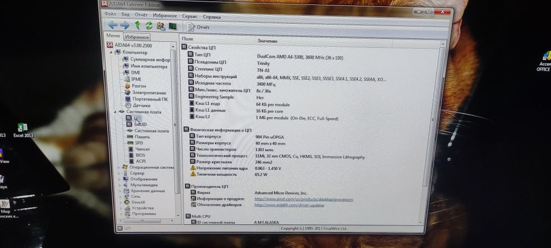This screenshot has height=248, width=551.
Task: Select the Электропитание power icon
Action: click(128, 93)
